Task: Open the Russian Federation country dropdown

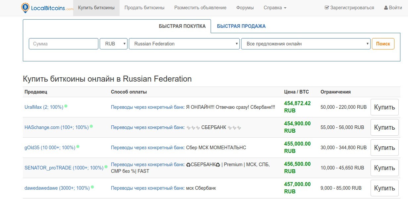Action: 184,44
